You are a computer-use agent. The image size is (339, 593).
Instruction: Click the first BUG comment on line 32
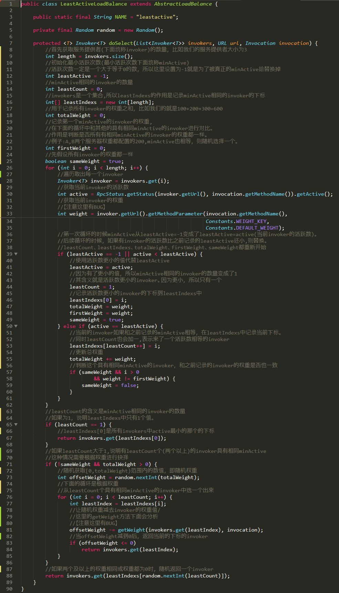coord(81,207)
